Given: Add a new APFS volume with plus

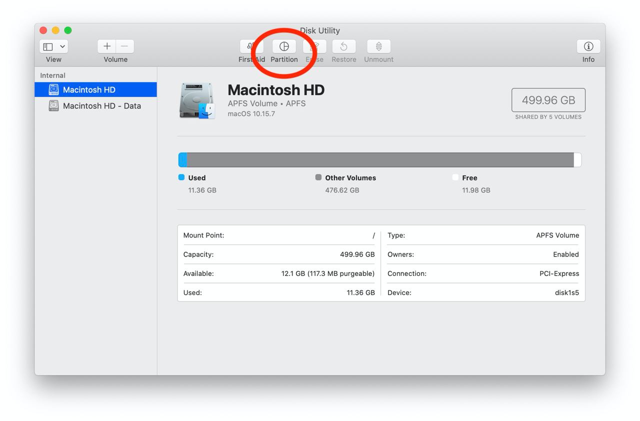Looking at the screenshot, I should [106, 46].
